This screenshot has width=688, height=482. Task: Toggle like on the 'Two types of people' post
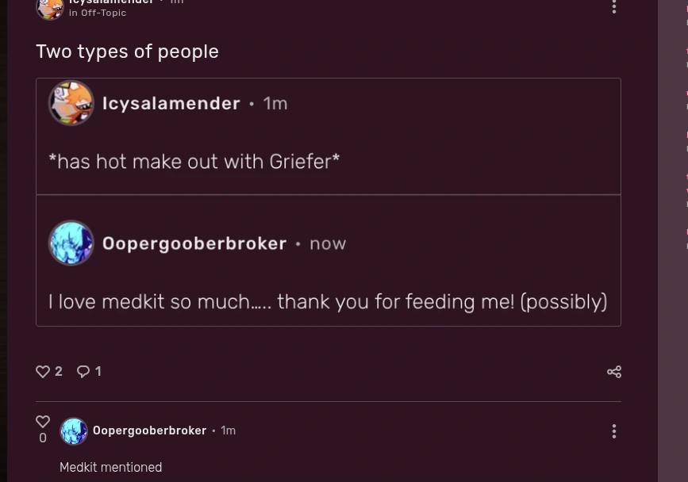coord(43,371)
